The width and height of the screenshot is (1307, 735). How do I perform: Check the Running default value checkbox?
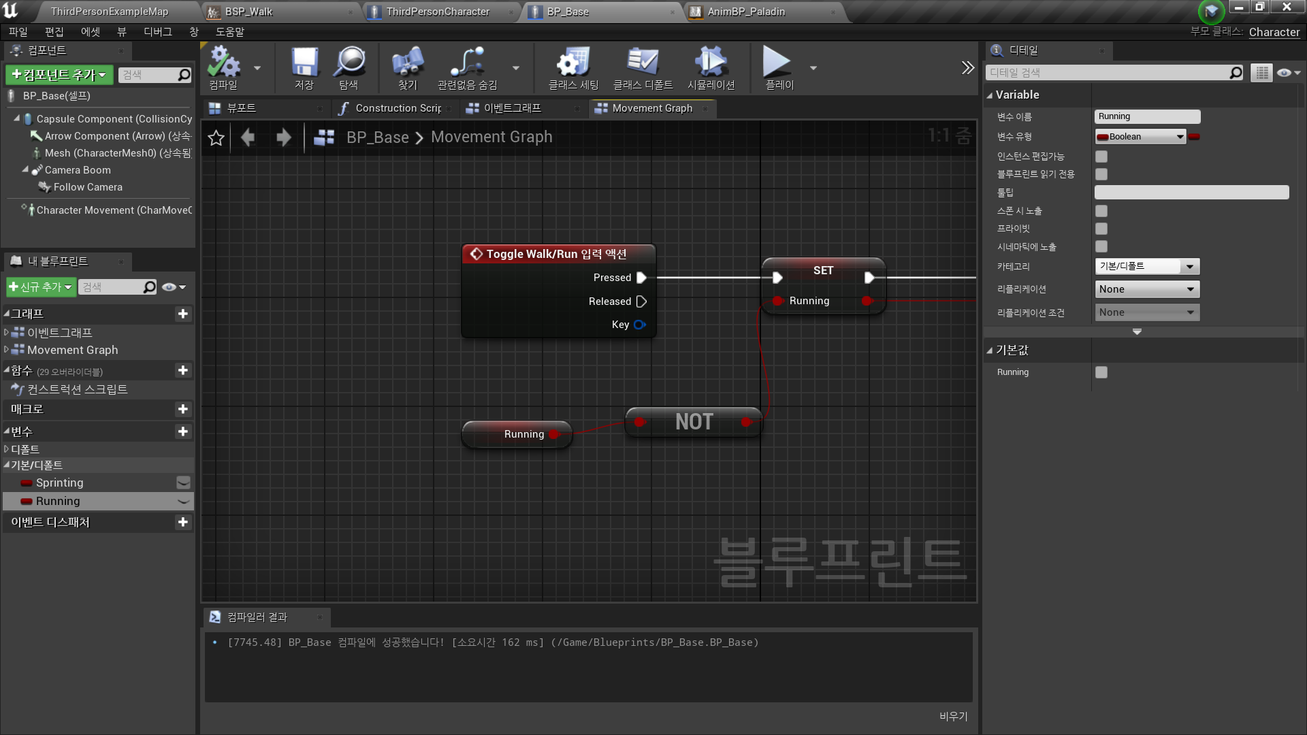1101,372
